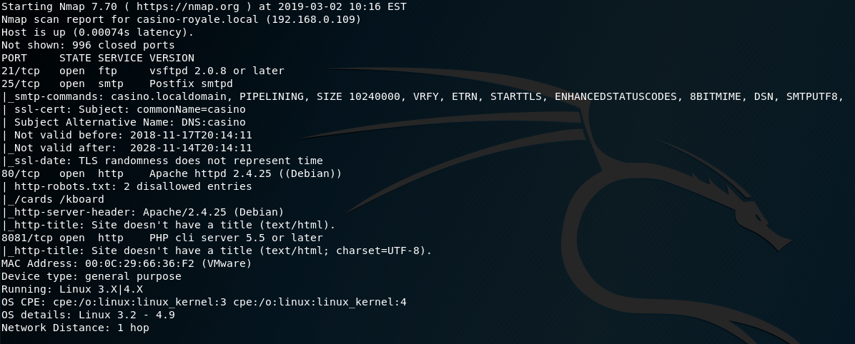Click the http-server-header Apache/2.4.25 line
Screen dimensions: 855x344
pyautogui.click(x=143, y=212)
